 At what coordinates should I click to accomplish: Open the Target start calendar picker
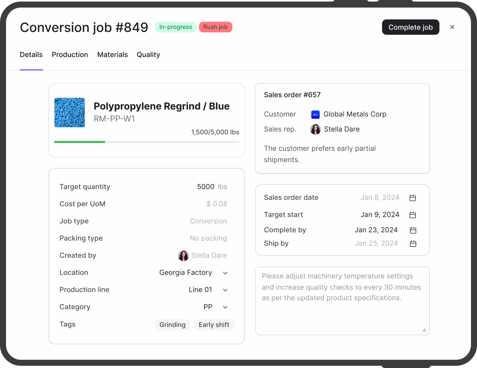click(413, 214)
